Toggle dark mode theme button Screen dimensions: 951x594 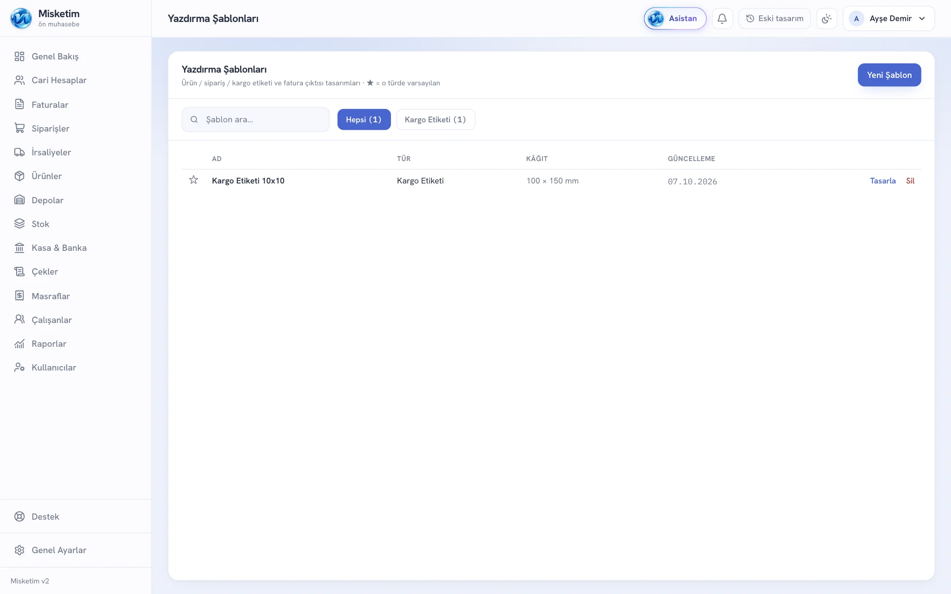point(826,18)
